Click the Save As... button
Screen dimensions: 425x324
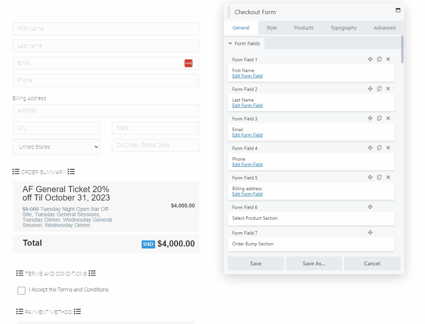314,263
